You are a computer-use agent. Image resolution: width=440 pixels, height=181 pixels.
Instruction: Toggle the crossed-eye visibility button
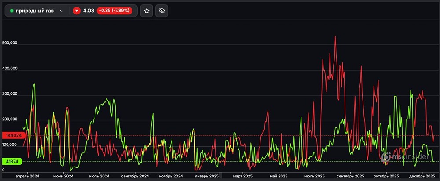click(x=161, y=11)
